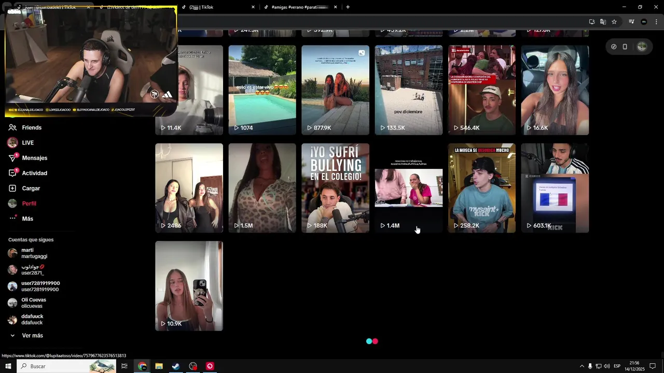Click marti profile avatar

pyautogui.click(x=12, y=253)
